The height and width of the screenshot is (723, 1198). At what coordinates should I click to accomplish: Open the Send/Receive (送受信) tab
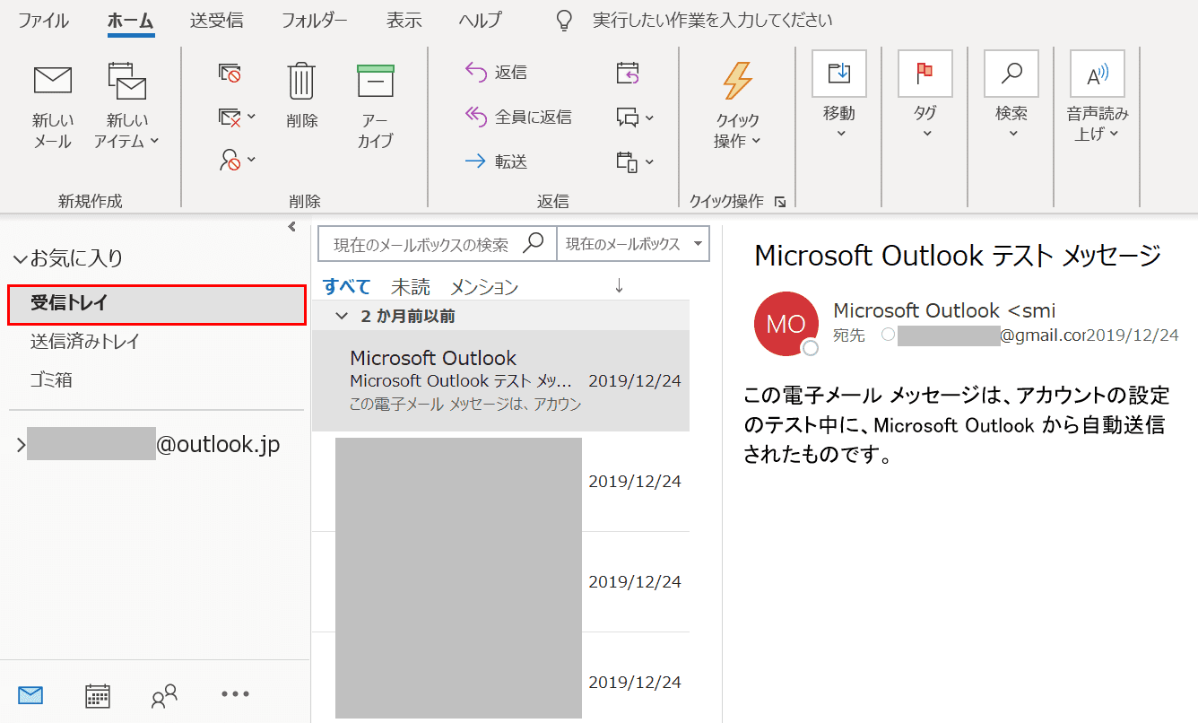pyautogui.click(x=216, y=20)
